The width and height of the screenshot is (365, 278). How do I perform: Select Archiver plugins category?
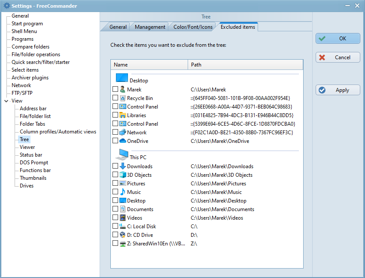30,78
